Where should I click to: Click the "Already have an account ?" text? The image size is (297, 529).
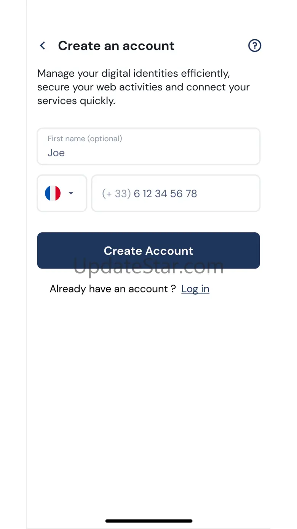[113, 289]
